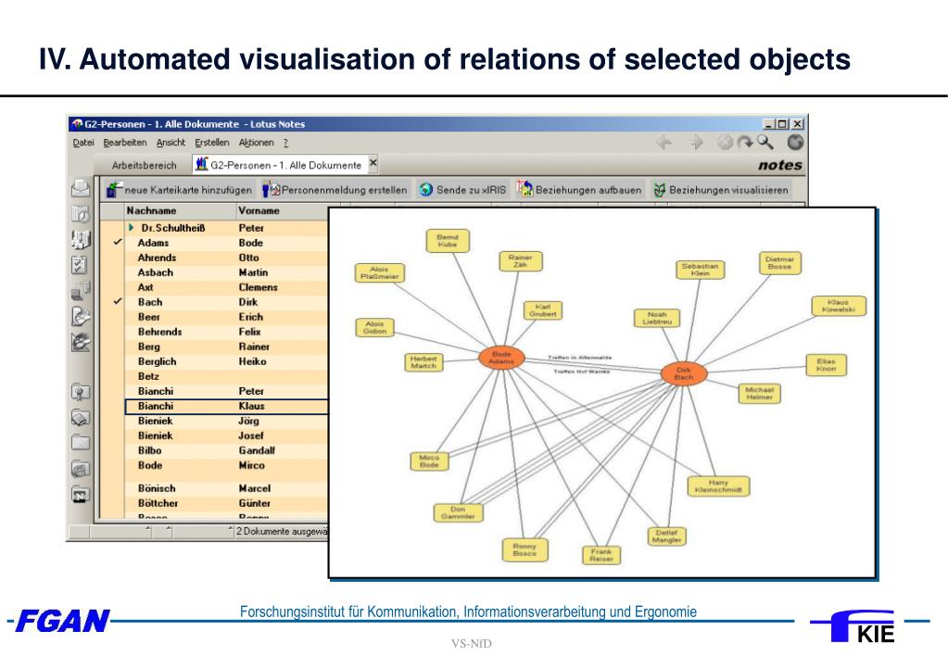Click neue Karteikarte hinzufügen action button
This screenshot has width=948, height=656.
click(x=179, y=190)
